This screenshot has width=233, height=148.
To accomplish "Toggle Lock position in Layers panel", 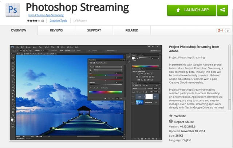I will click(x=143, y=92).
